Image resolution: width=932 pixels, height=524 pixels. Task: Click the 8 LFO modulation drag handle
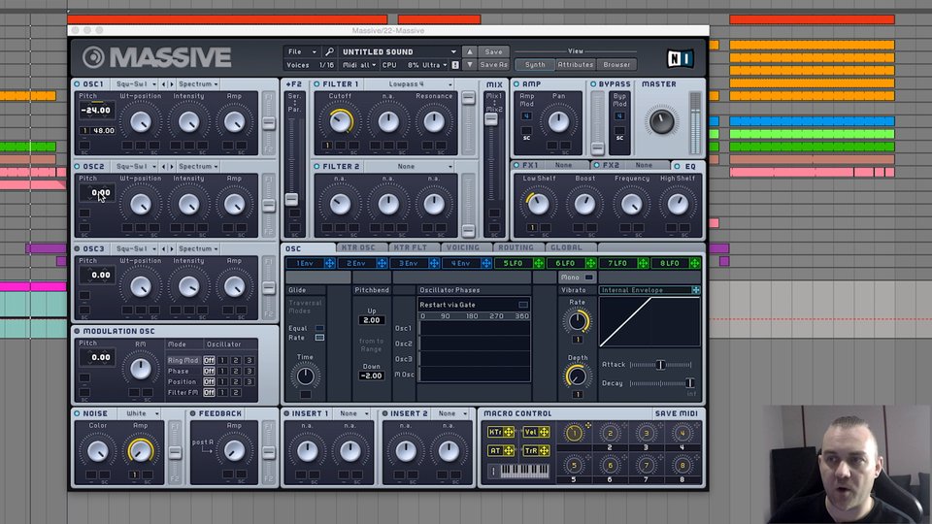coord(695,263)
